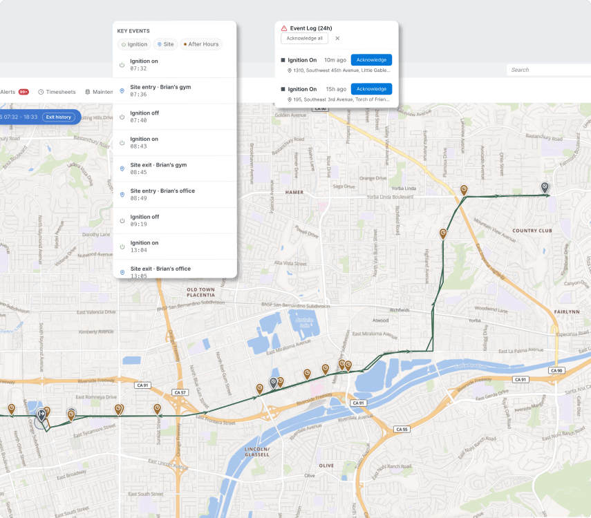The width and height of the screenshot is (591, 518).
Task: Select Site entry Brian's office event
Action: 174,195
